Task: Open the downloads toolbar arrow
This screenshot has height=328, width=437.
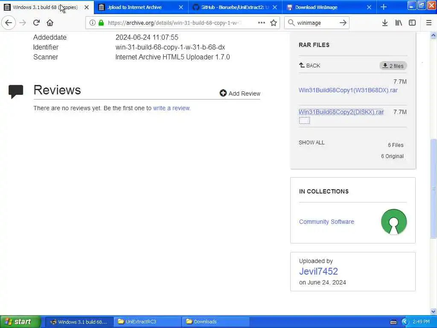Action: pyautogui.click(x=385, y=23)
